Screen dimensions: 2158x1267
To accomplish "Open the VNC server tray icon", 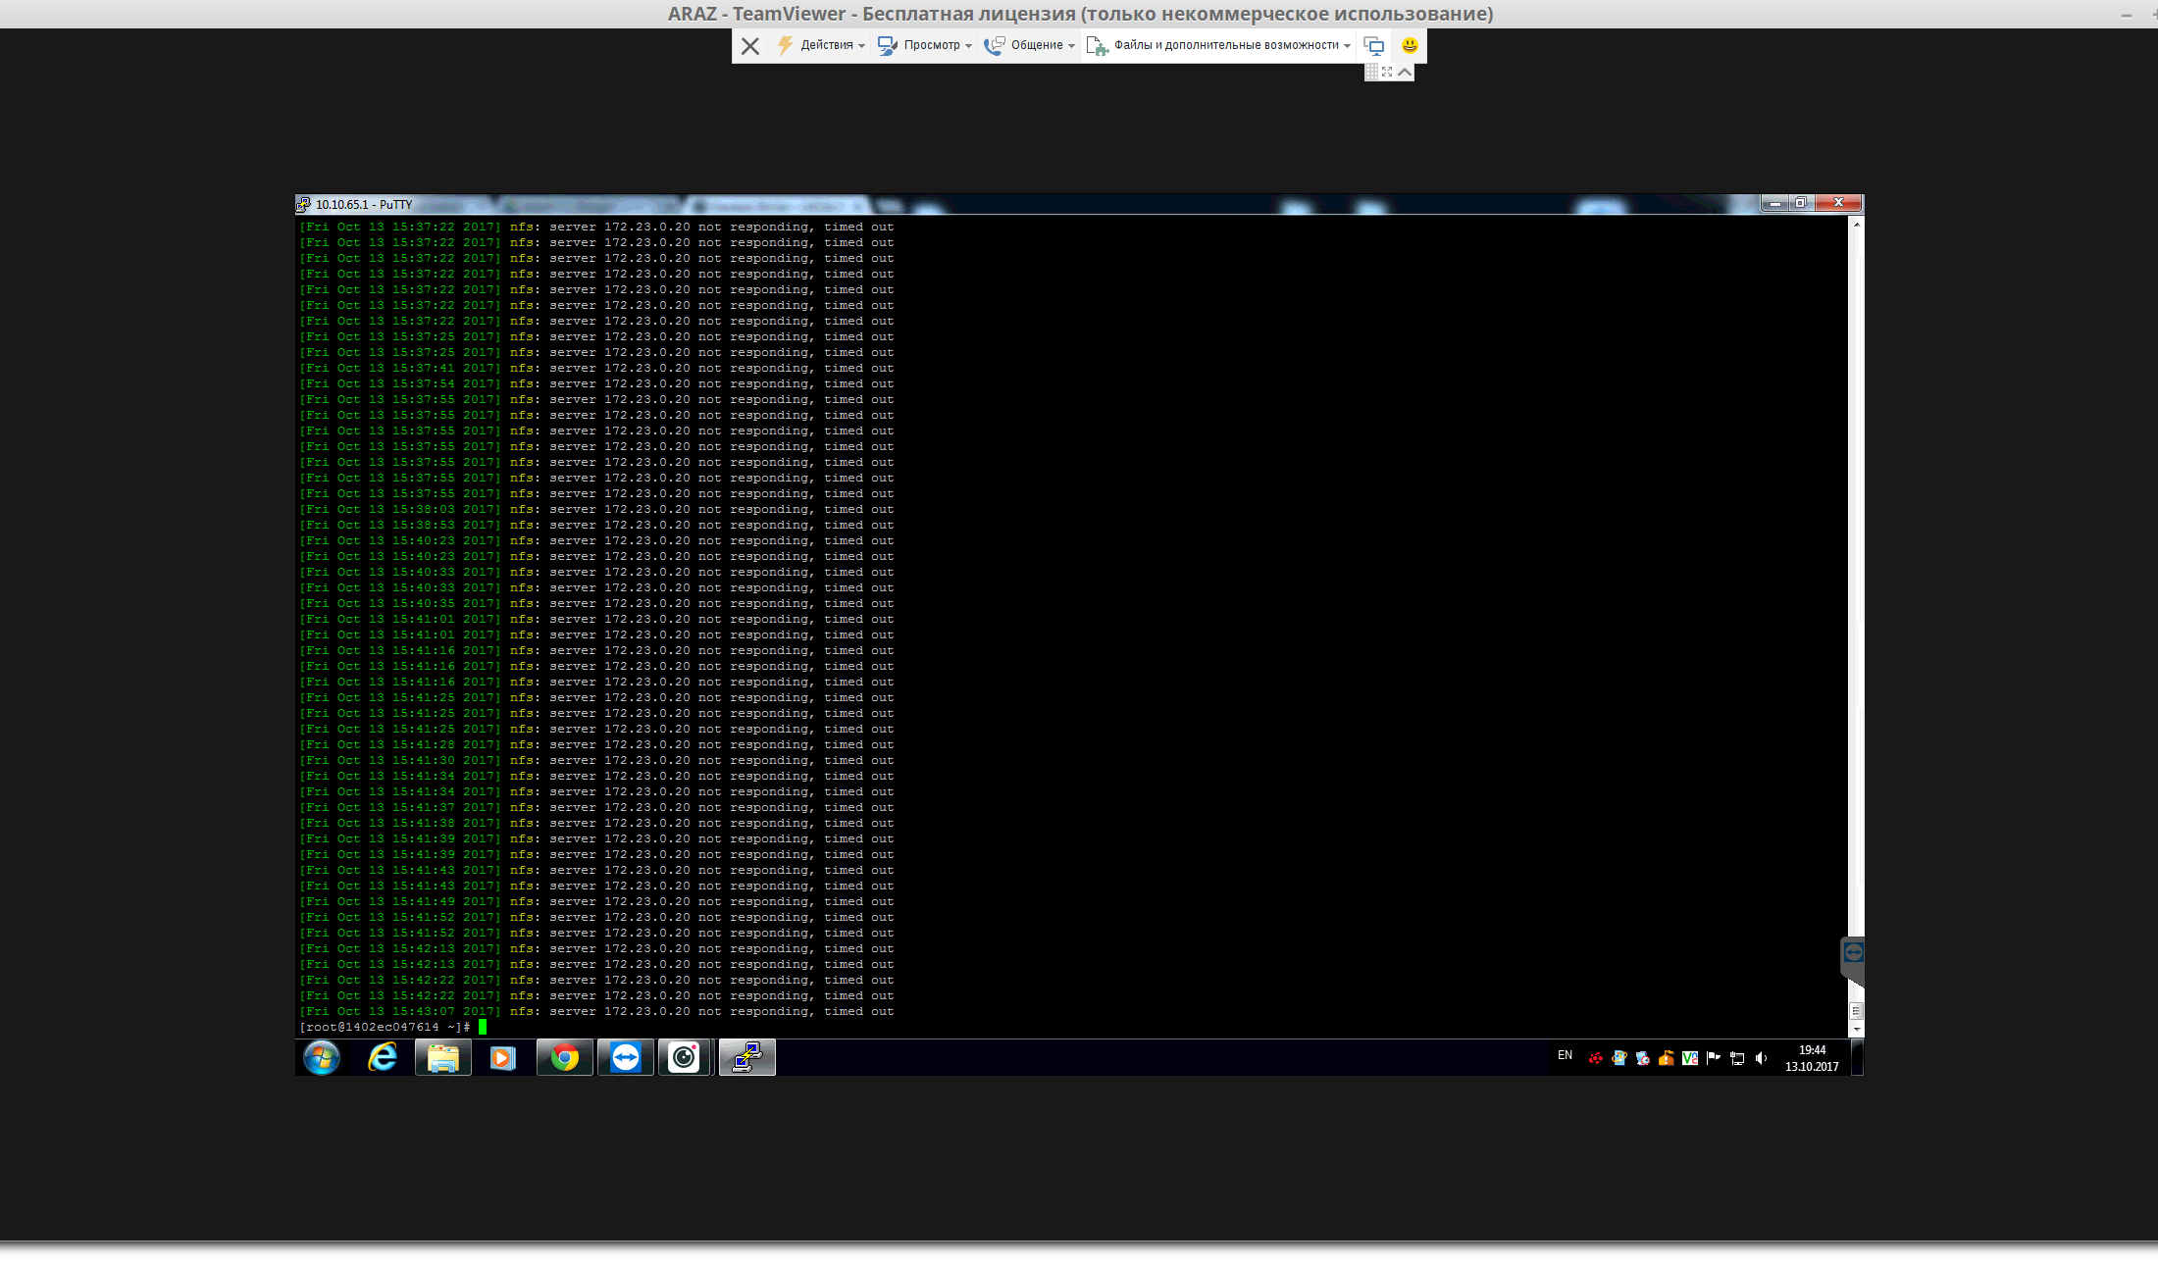I will tap(1690, 1058).
